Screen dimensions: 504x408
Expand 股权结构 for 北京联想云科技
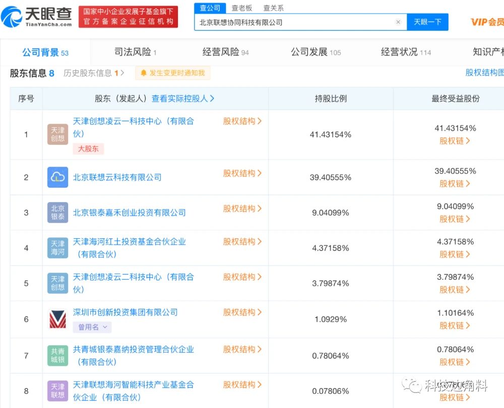click(x=242, y=173)
